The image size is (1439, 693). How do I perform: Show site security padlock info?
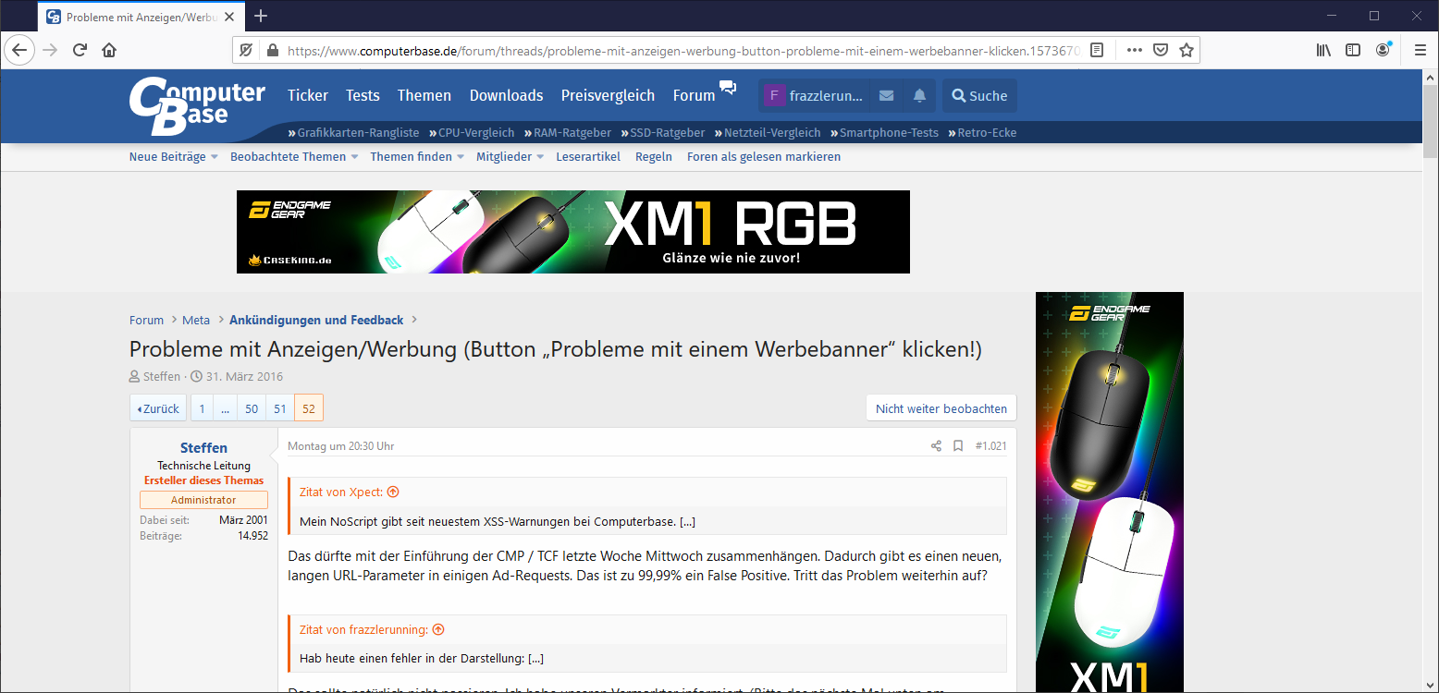(272, 50)
